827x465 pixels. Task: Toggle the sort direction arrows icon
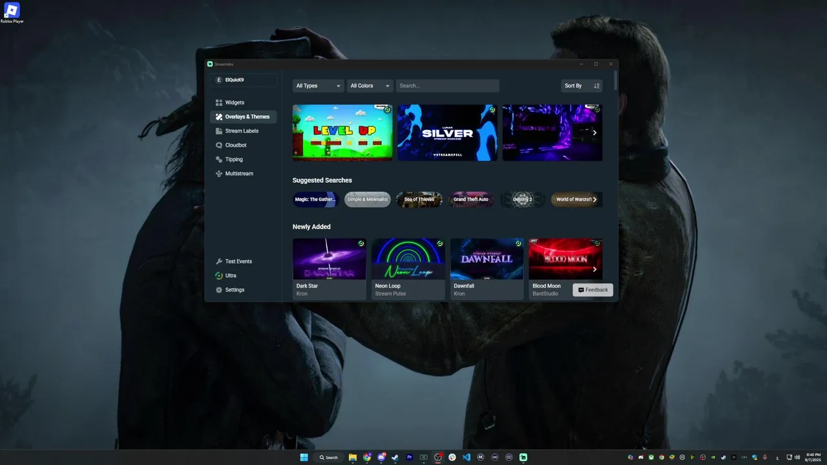596,86
